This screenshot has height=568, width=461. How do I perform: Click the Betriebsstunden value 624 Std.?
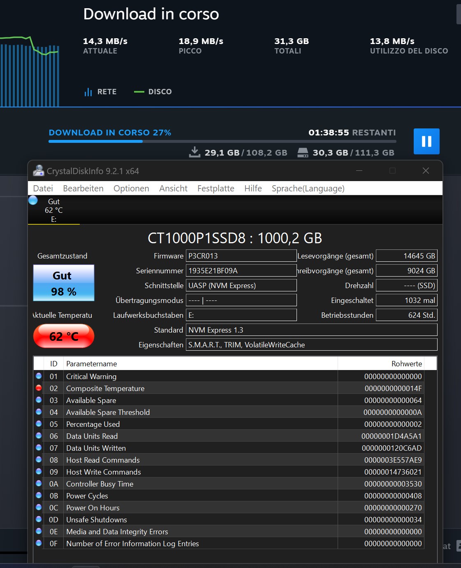406,315
